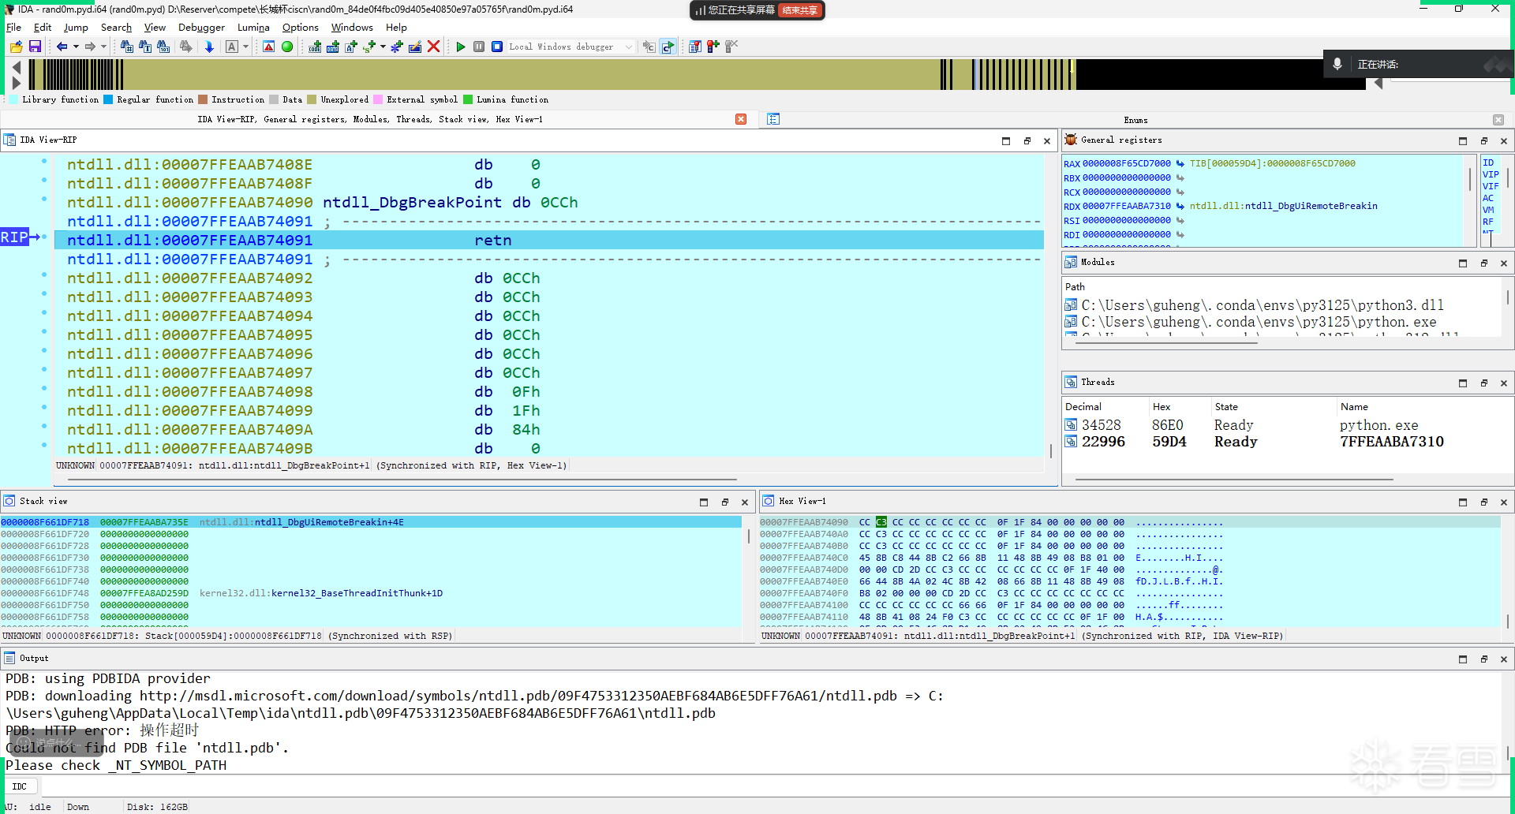Switch to the Enums tab
Screen dimensions: 1515x814
click(1135, 120)
